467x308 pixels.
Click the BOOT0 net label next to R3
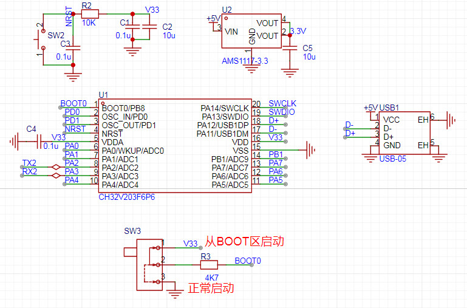tap(248, 261)
